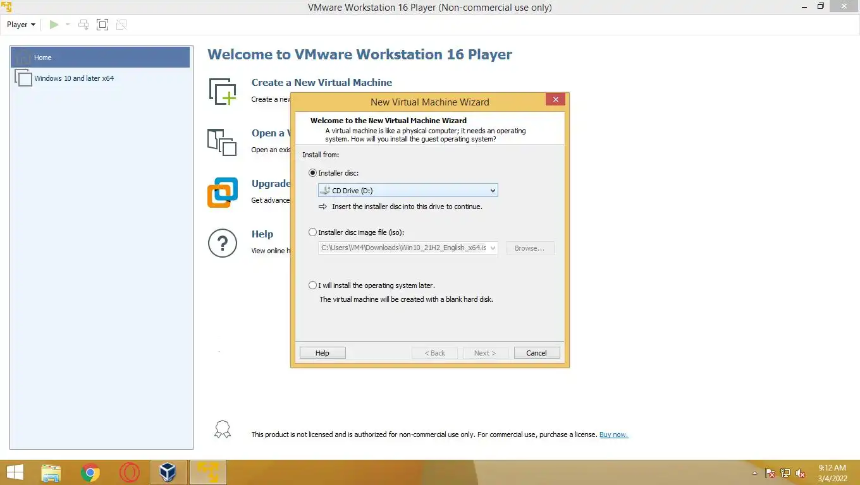This screenshot has height=485, width=860.
Task: Click the wizard Help button
Action: click(322, 353)
